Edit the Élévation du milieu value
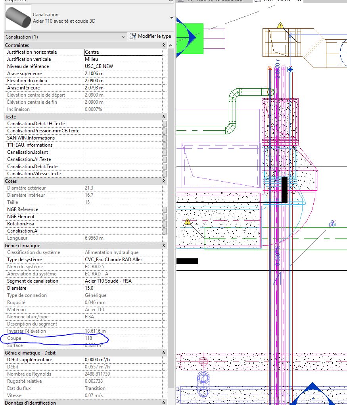Image resolution: width=347 pixels, height=405 pixels. 123,81
